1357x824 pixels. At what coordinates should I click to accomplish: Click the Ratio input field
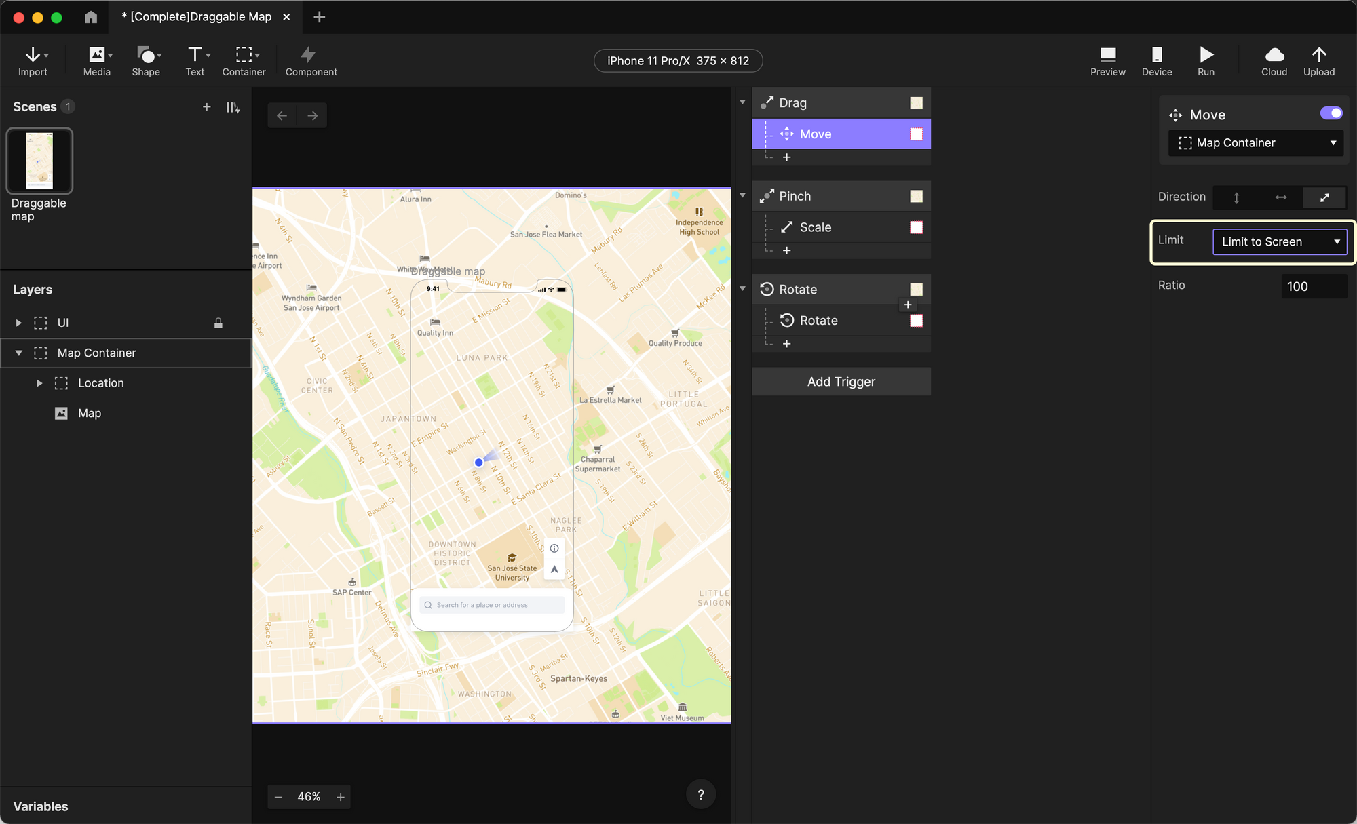pos(1313,286)
